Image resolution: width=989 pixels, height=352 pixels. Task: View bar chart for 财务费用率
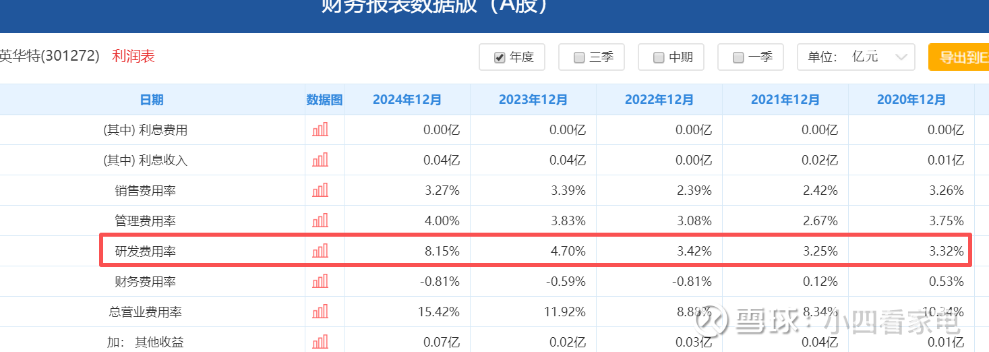click(320, 281)
